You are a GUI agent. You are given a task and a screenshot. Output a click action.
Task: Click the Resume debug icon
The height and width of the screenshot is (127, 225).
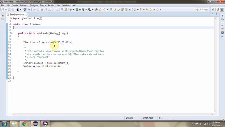pyautogui.click(x=34, y=10)
